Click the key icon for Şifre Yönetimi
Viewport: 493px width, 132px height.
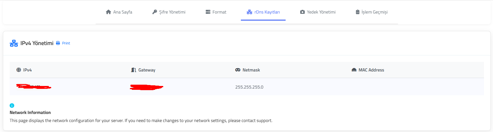click(x=155, y=12)
